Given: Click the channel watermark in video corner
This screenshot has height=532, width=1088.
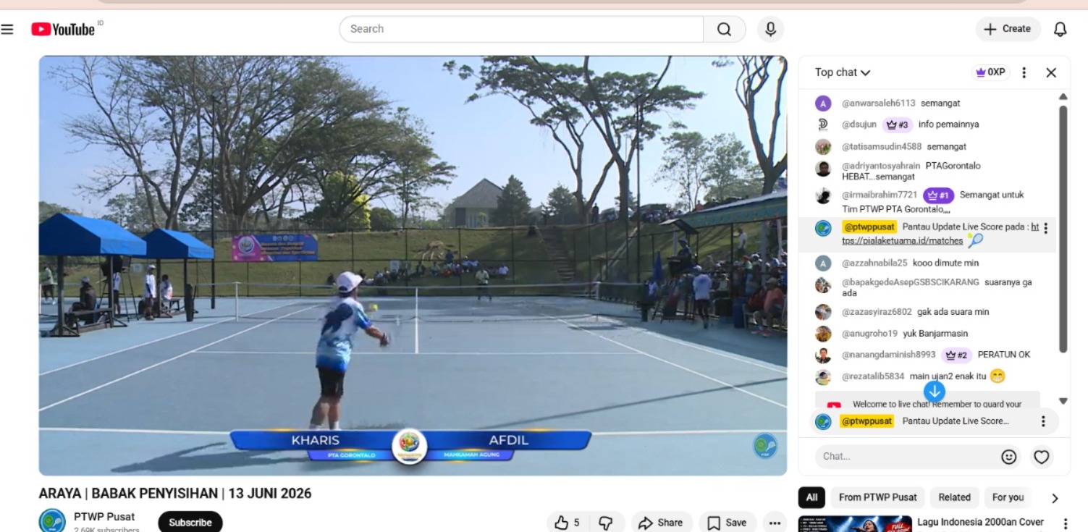Looking at the screenshot, I should (764, 446).
